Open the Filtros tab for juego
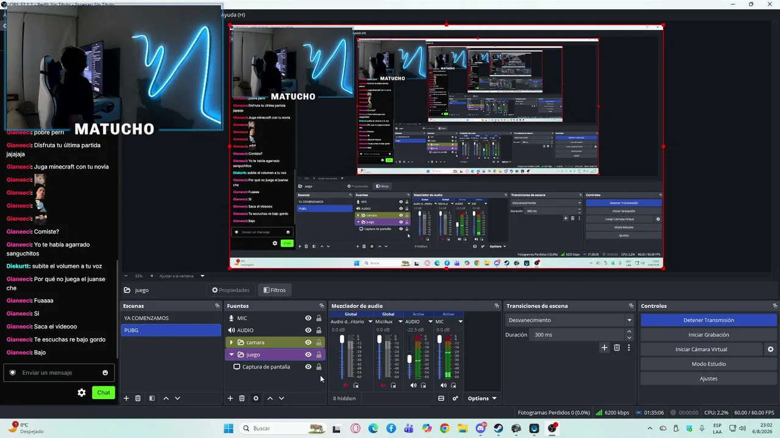The image size is (780, 438). [274, 290]
